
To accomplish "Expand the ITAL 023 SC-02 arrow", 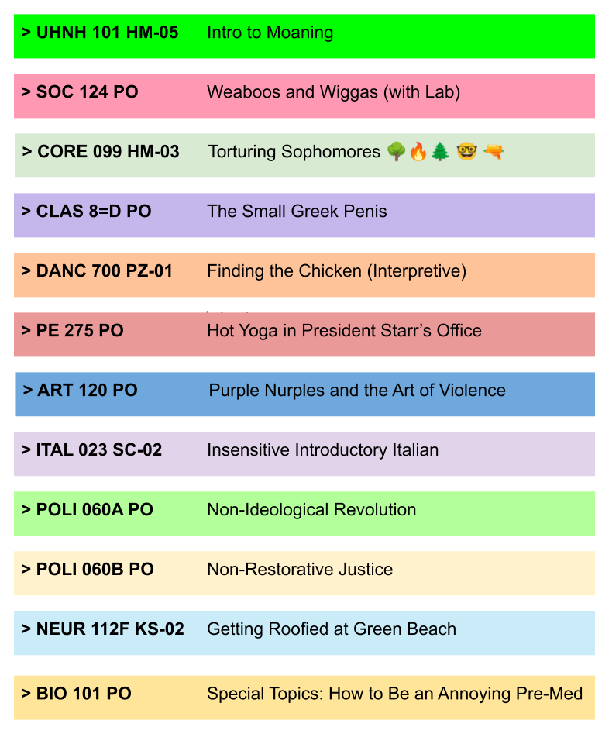I will click(x=26, y=450).
